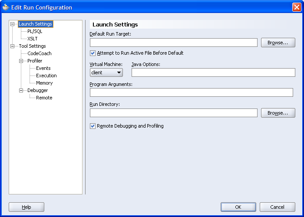304x217 pixels.
Task: Close the Edit Run Configuration dialog
Action: [296, 7]
